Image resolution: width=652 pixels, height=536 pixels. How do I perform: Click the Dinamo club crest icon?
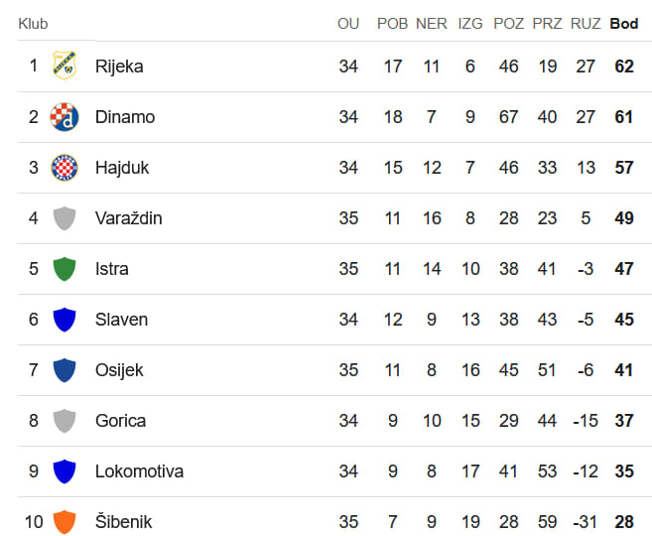coord(65,117)
